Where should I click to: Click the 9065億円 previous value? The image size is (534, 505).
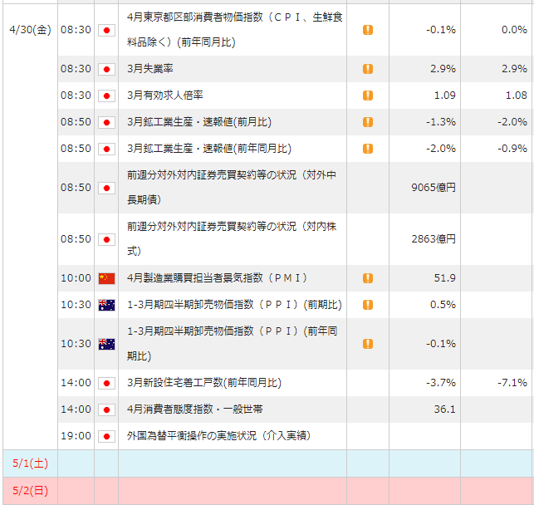(434, 187)
